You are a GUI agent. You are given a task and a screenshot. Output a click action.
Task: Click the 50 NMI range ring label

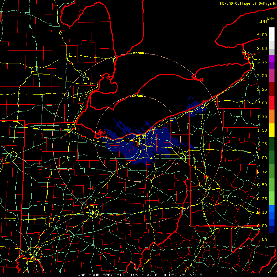point(138,96)
